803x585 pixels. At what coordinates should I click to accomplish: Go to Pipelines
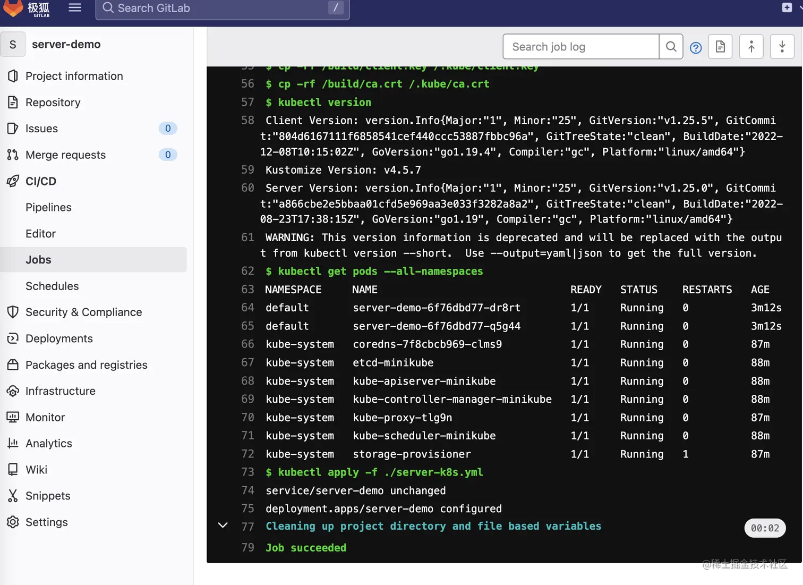pyautogui.click(x=48, y=207)
